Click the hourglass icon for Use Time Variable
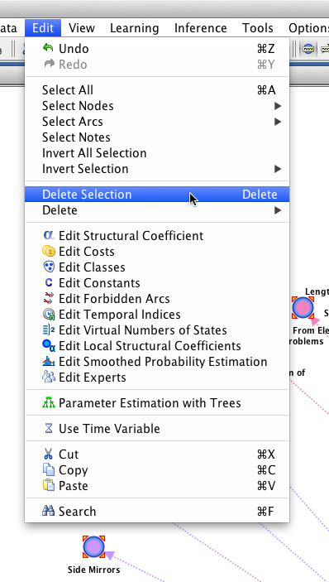This screenshot has height=582, width=329. 49,428
